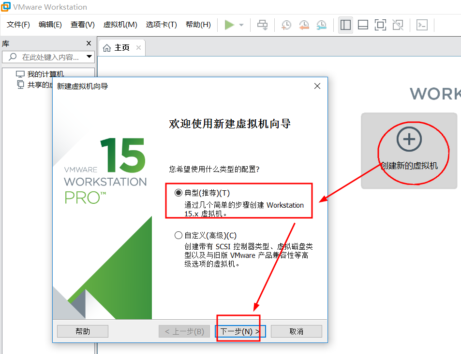Close the 主页 tab

point(138,47)
